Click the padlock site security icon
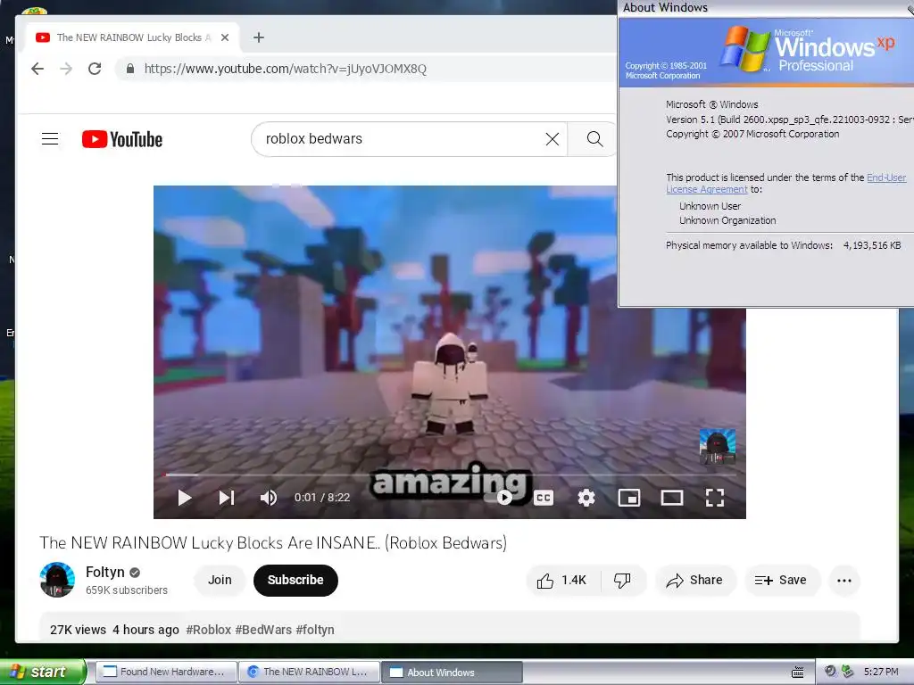Viewport: 914px width, 685px height. click(130, 69)
